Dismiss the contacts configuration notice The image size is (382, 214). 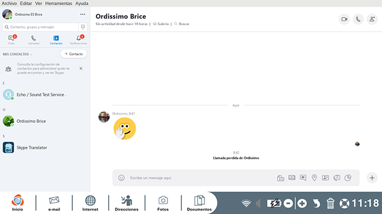[x=81, y=69]
